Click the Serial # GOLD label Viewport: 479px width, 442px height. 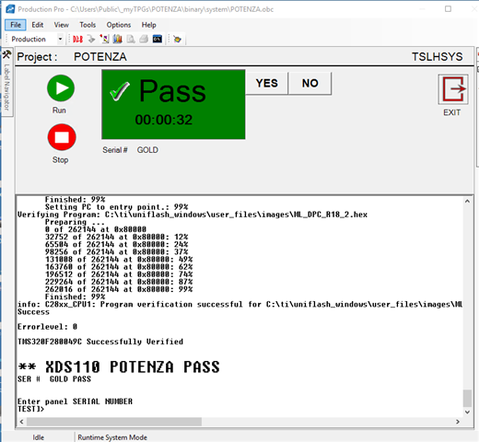131,150
